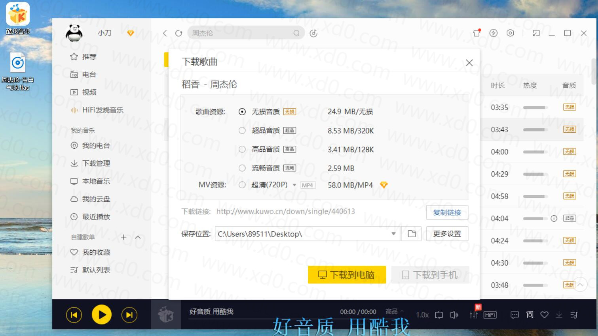Open HiFi发烧音乐 in the sidebar
Viewport: 598px width, 336px height.
coord(97,110)
